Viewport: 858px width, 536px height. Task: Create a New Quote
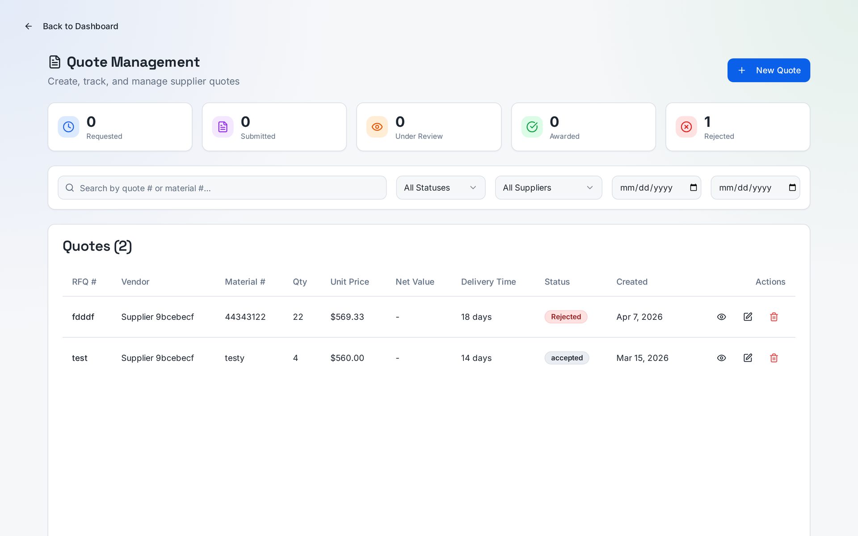pyautogui.click(x=769, y=70)
